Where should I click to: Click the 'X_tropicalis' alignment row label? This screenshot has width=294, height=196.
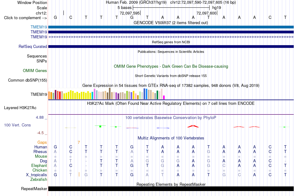(x=37, y=175)
